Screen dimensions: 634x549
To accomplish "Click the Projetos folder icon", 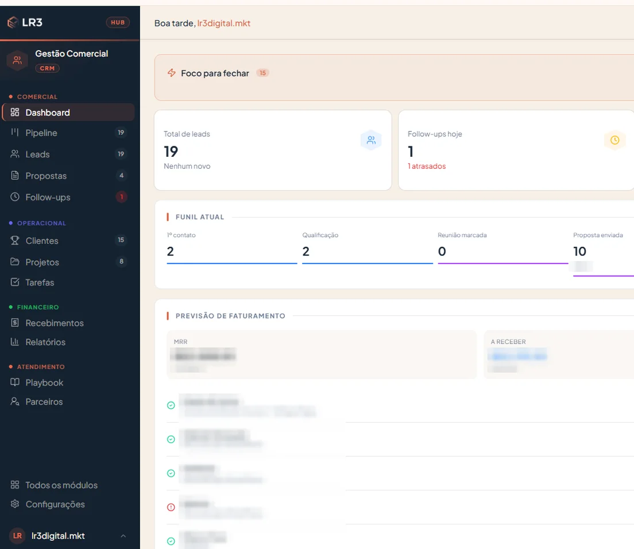I will [x=15, y=261].
